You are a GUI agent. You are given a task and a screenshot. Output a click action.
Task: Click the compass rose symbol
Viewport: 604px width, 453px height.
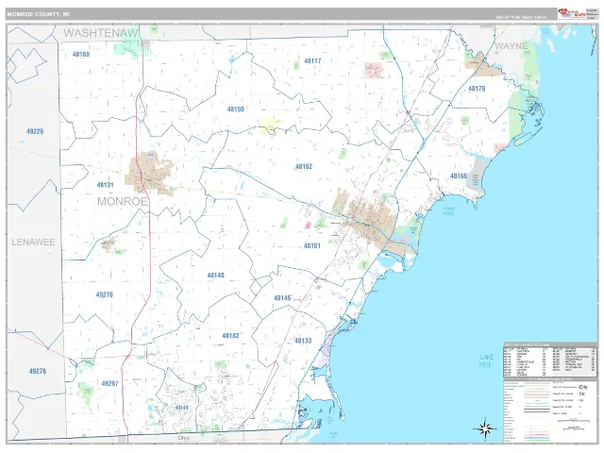485,428
